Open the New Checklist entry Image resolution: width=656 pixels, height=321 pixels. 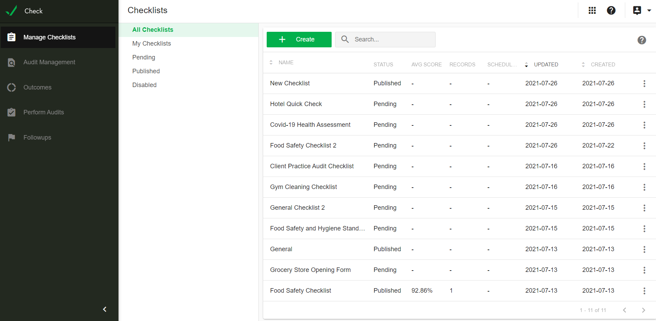[x=290, y=83]
